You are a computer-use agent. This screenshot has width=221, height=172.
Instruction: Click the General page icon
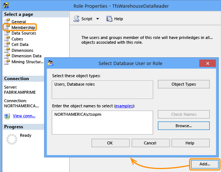pos(7,21)
